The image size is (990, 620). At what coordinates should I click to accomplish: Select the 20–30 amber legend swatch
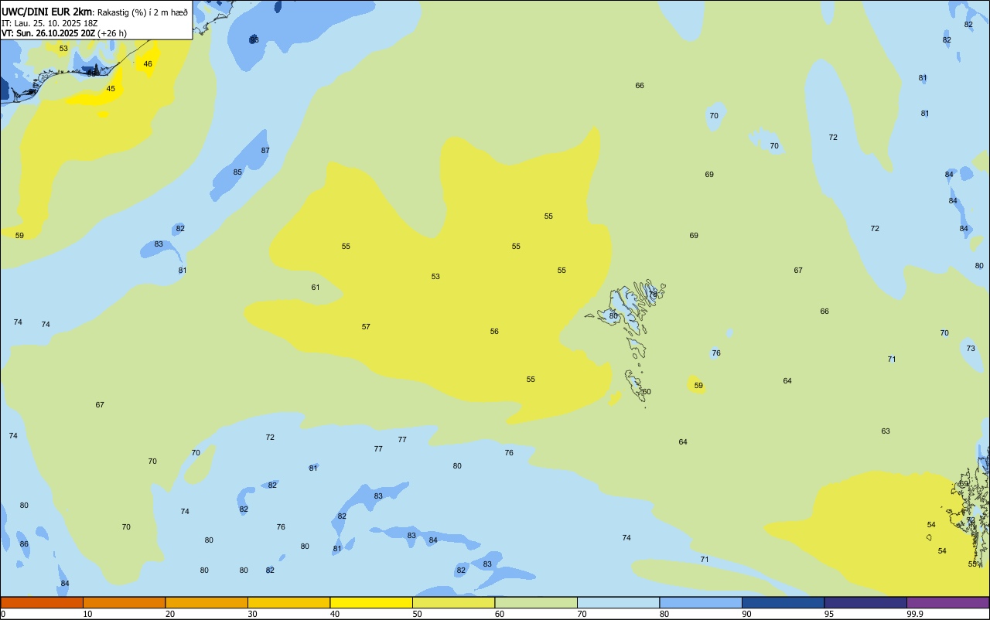point(207,602)
